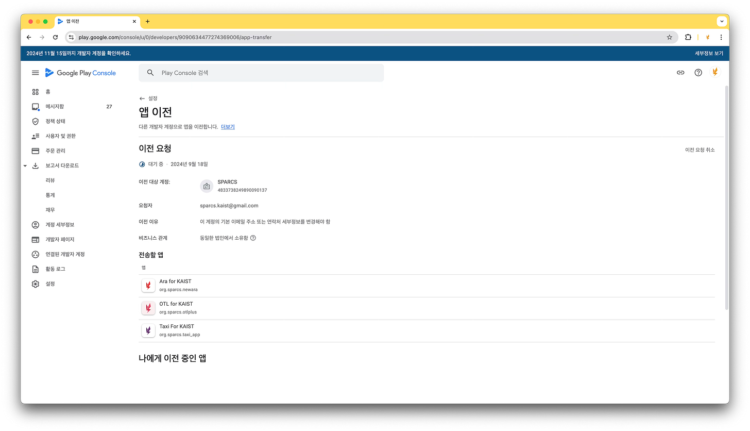Open the Chrome three-dot menu
Screen dimensions: 750x431
point(721,37)
